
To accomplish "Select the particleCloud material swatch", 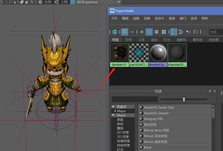I will point(139,55).
